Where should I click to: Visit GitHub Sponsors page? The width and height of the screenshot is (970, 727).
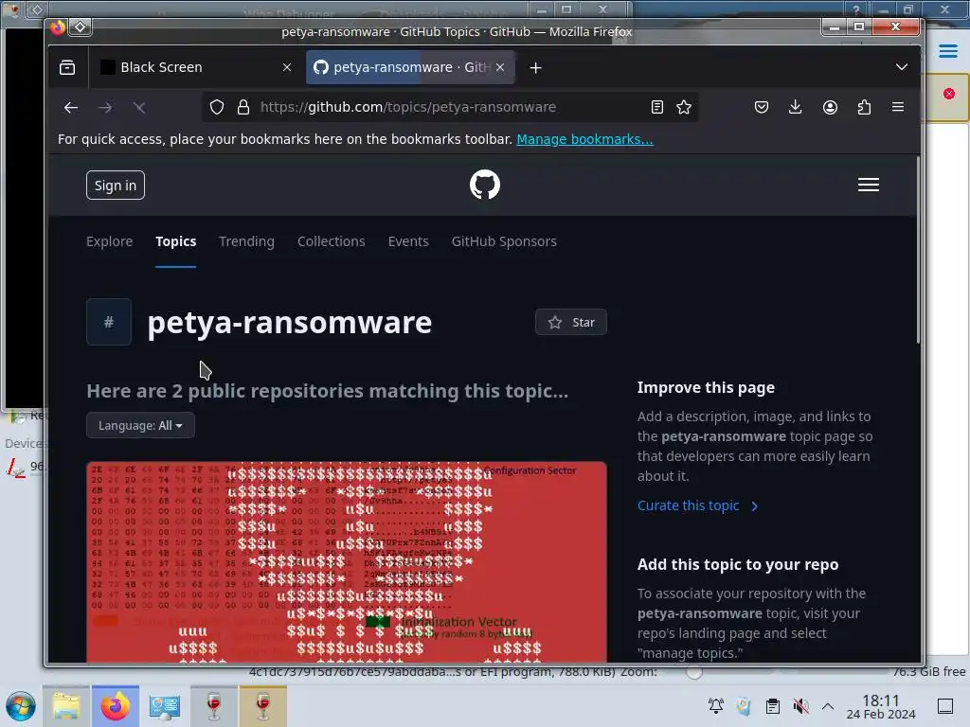504,241
